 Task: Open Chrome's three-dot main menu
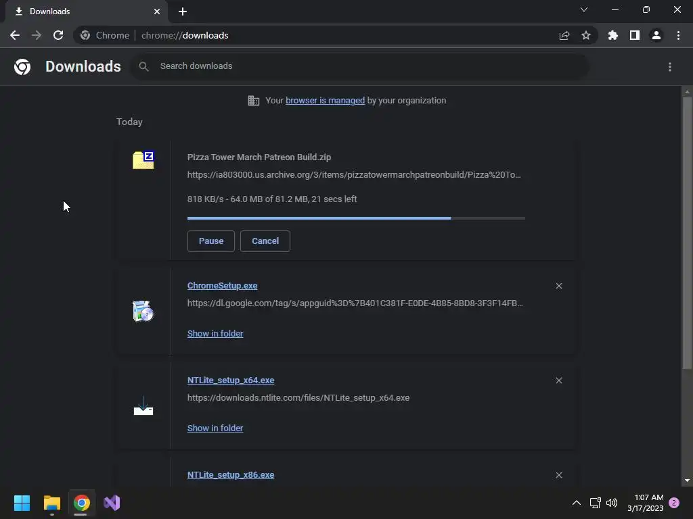coord(678,35)
